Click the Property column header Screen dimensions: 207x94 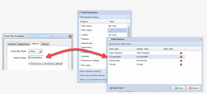click(x=93, y=22)
